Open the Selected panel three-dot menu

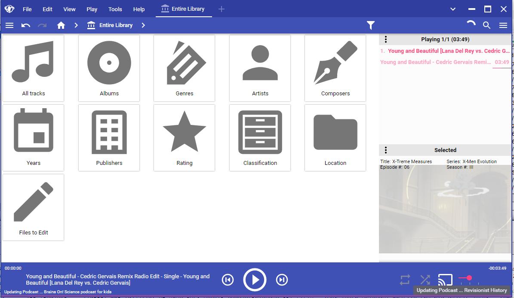[386, 150]
